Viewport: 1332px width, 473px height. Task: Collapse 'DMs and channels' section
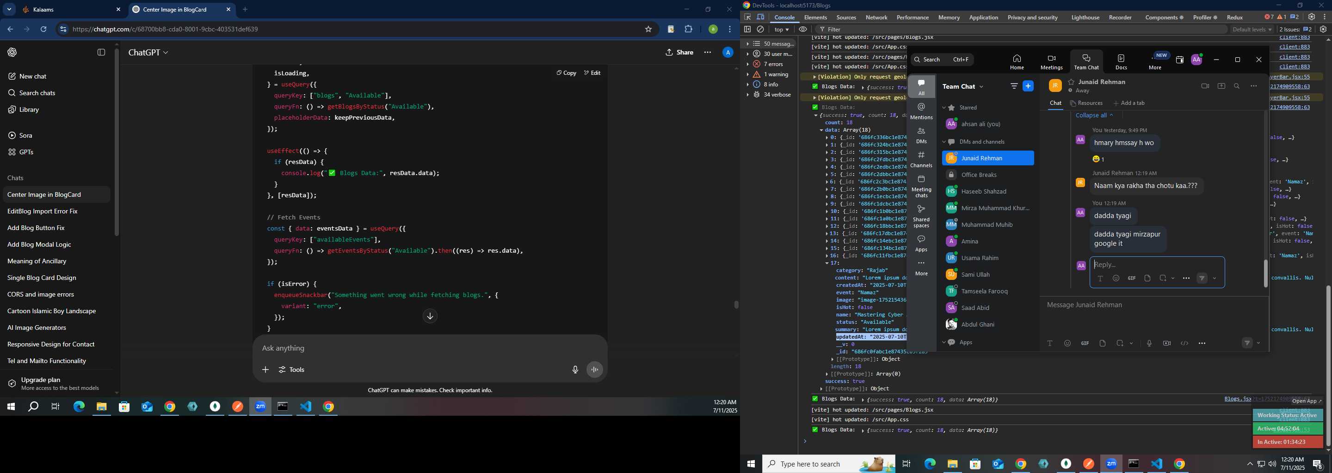pos(944,142)
